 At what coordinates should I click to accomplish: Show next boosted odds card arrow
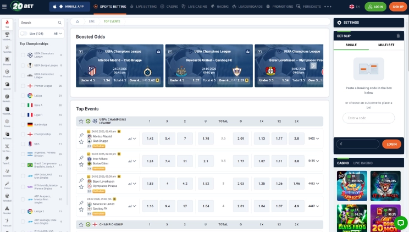[x=313, y=66]
